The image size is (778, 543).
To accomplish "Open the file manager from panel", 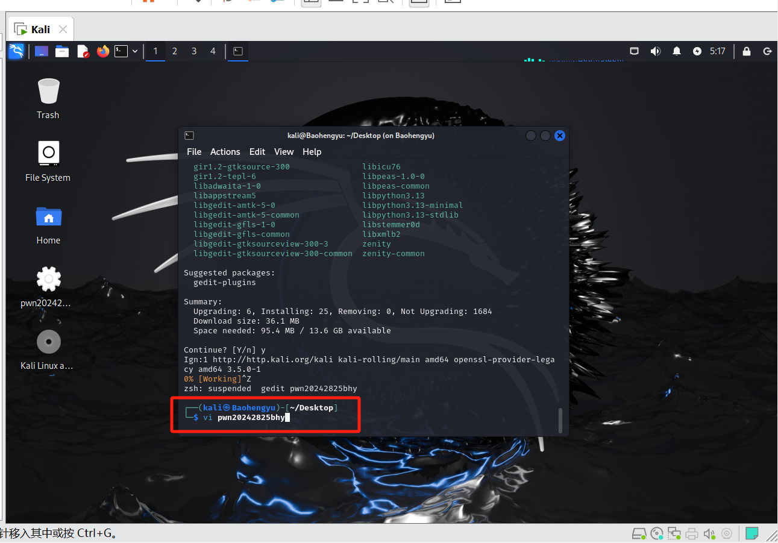I will tap(62, 51).
